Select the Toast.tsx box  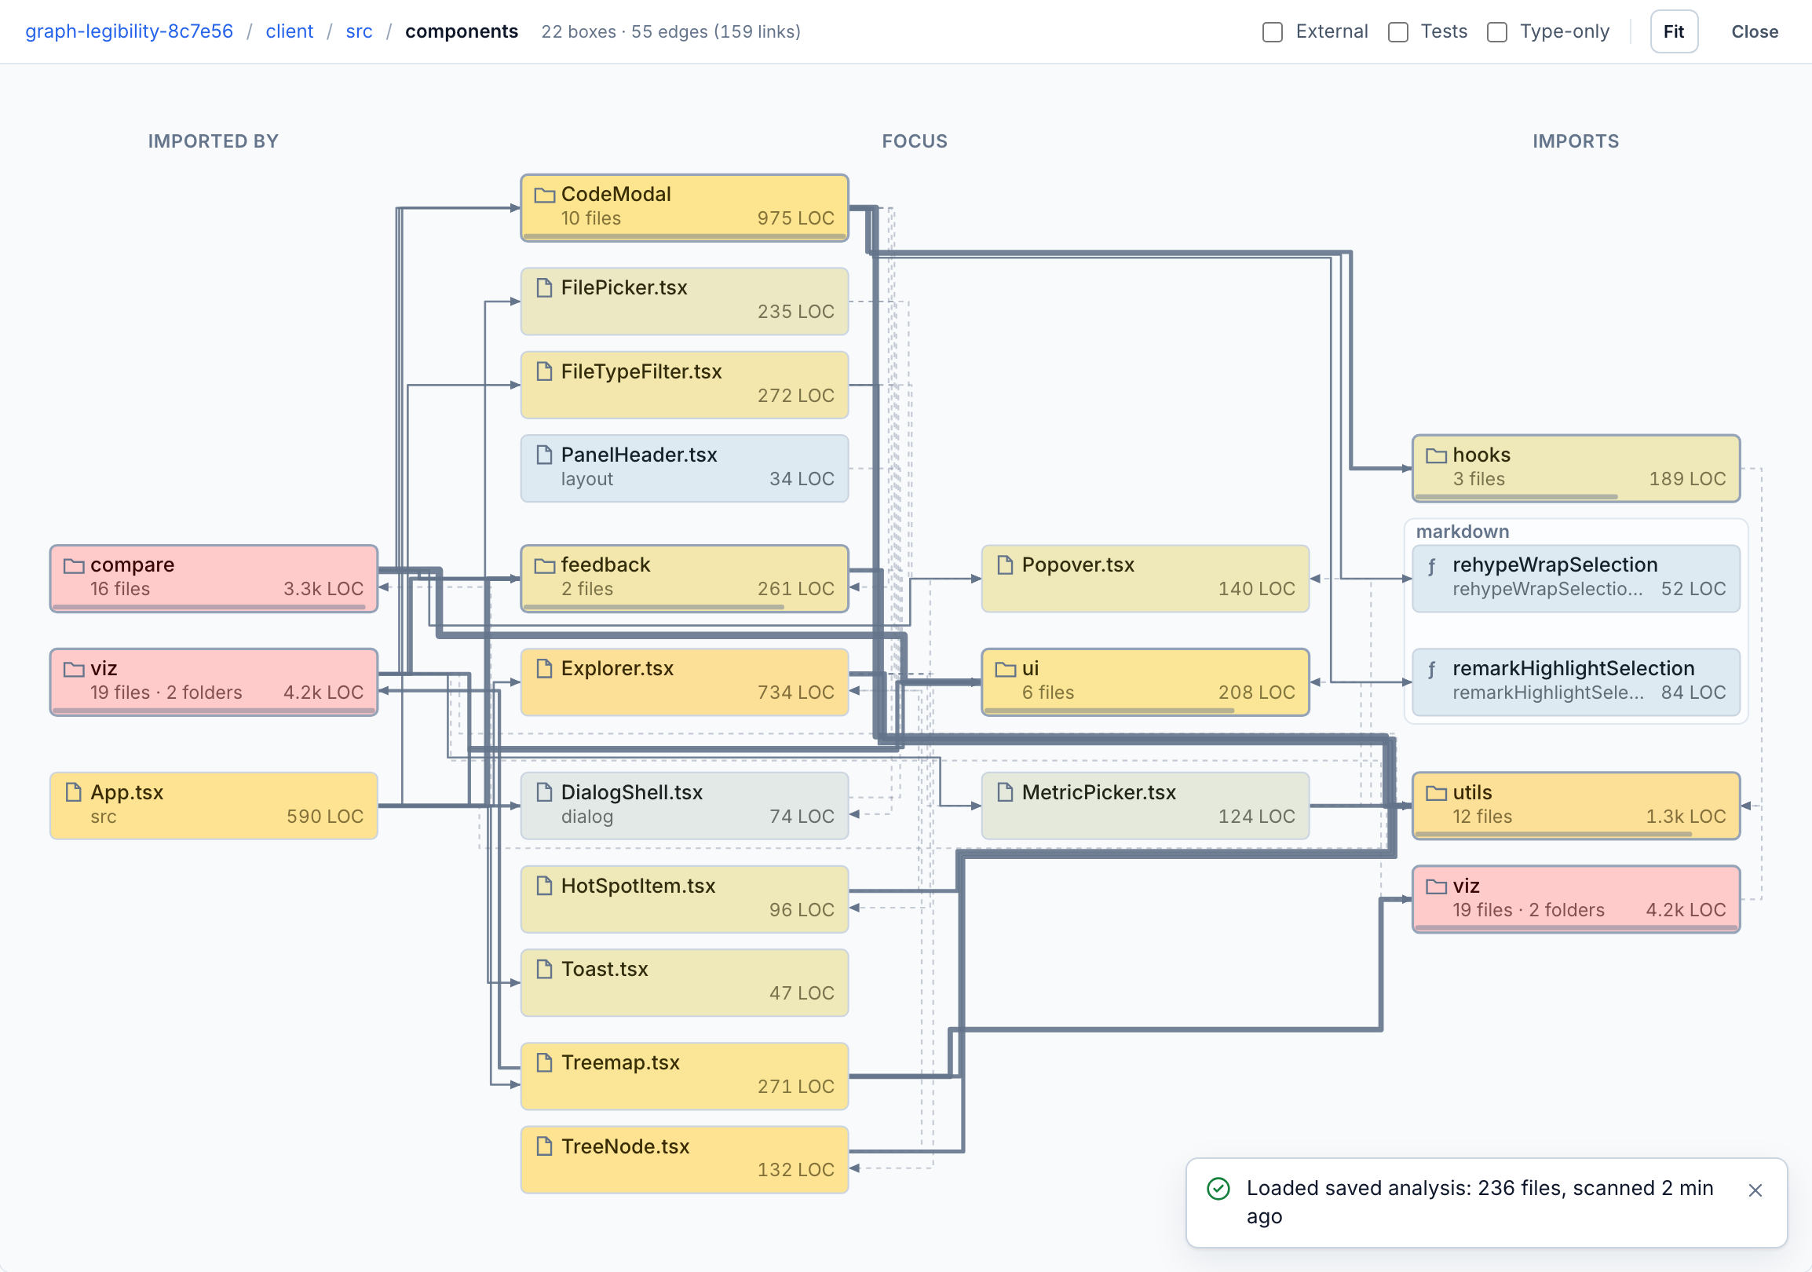pyautogui.click(x=685, y=983)
